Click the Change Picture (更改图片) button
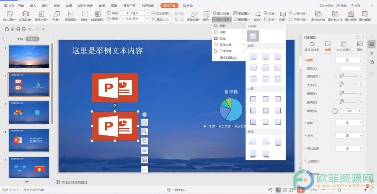Screen dimensions: 377x194 click(242, 13)
